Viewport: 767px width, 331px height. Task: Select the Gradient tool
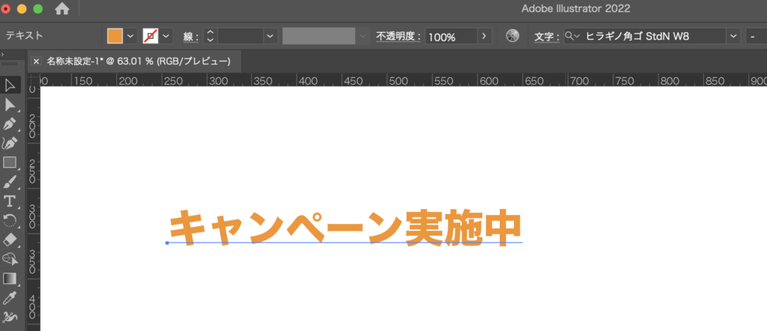pos(10,279)
